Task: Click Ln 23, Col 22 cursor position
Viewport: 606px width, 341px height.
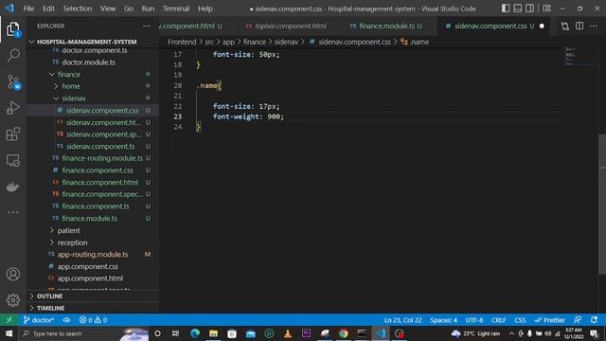Action: (x=402, y=320)
